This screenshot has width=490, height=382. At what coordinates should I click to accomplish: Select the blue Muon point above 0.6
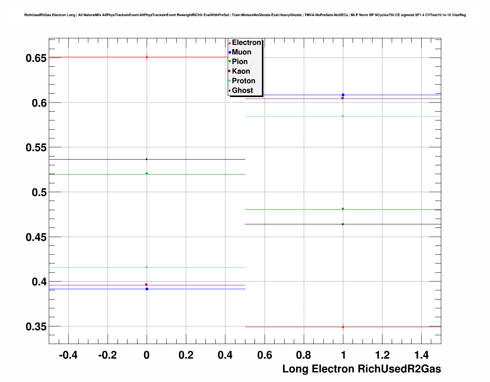[x=343, y=95]
